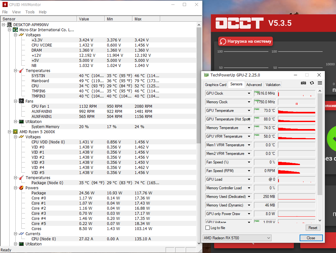The width and height of the screenshot is (336, 253).
Task: Click the GPU-Z sensor list scrollbar thumb
Action: (x=320, y=144)
